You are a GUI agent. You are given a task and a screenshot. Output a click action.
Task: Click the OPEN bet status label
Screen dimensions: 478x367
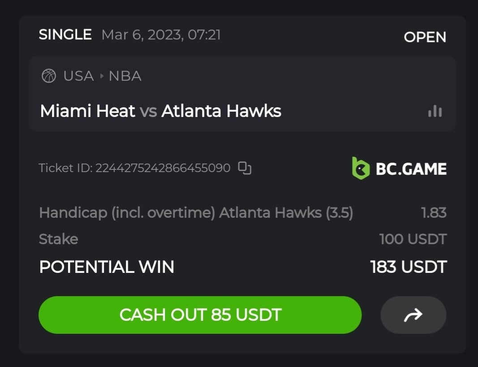425,37
